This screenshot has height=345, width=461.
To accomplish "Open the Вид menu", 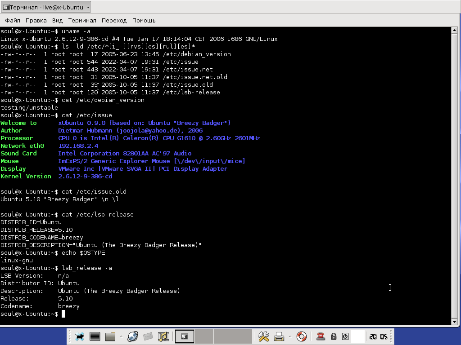I will point(57,21).
